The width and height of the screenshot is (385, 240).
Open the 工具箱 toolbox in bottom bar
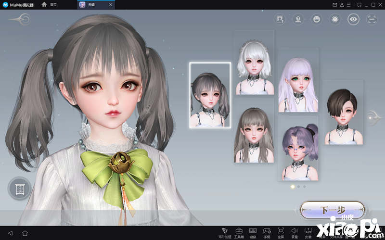tap(239, 233)
